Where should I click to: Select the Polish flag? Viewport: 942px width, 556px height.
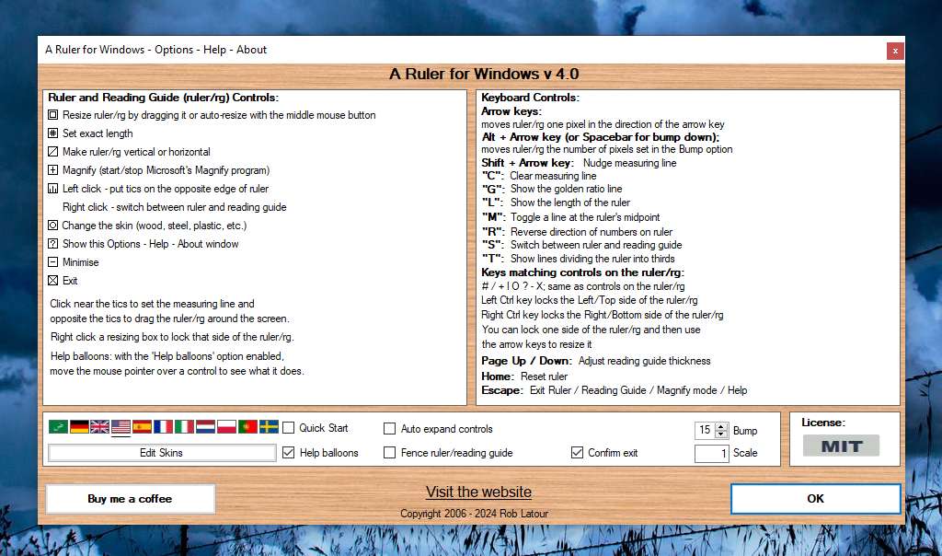[226, 427]
